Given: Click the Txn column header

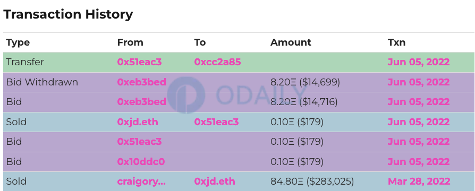Looking at the screenshot, I should 396,42.
